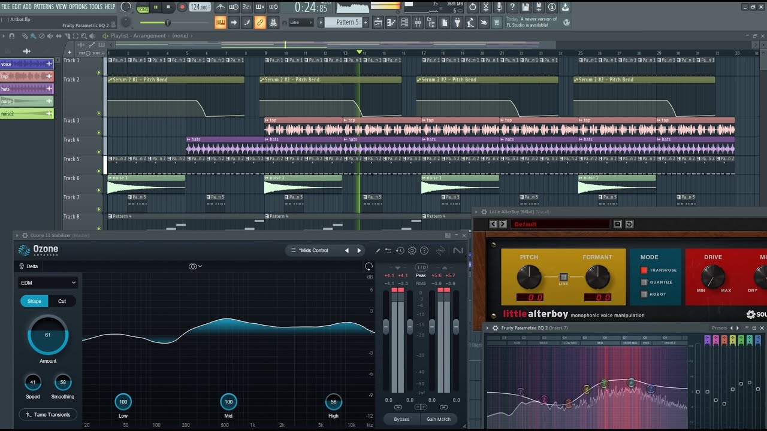The width and height of the screenshot is (767, 431).
Task: Click the Low band knob showing 100
Action: [x=123, y=402]
